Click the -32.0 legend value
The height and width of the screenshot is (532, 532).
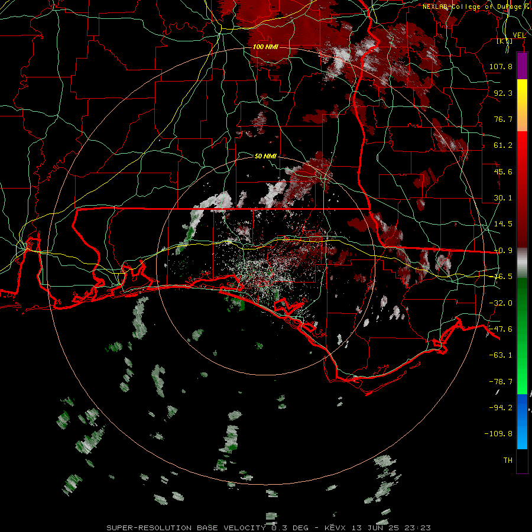tap(501, 303)
